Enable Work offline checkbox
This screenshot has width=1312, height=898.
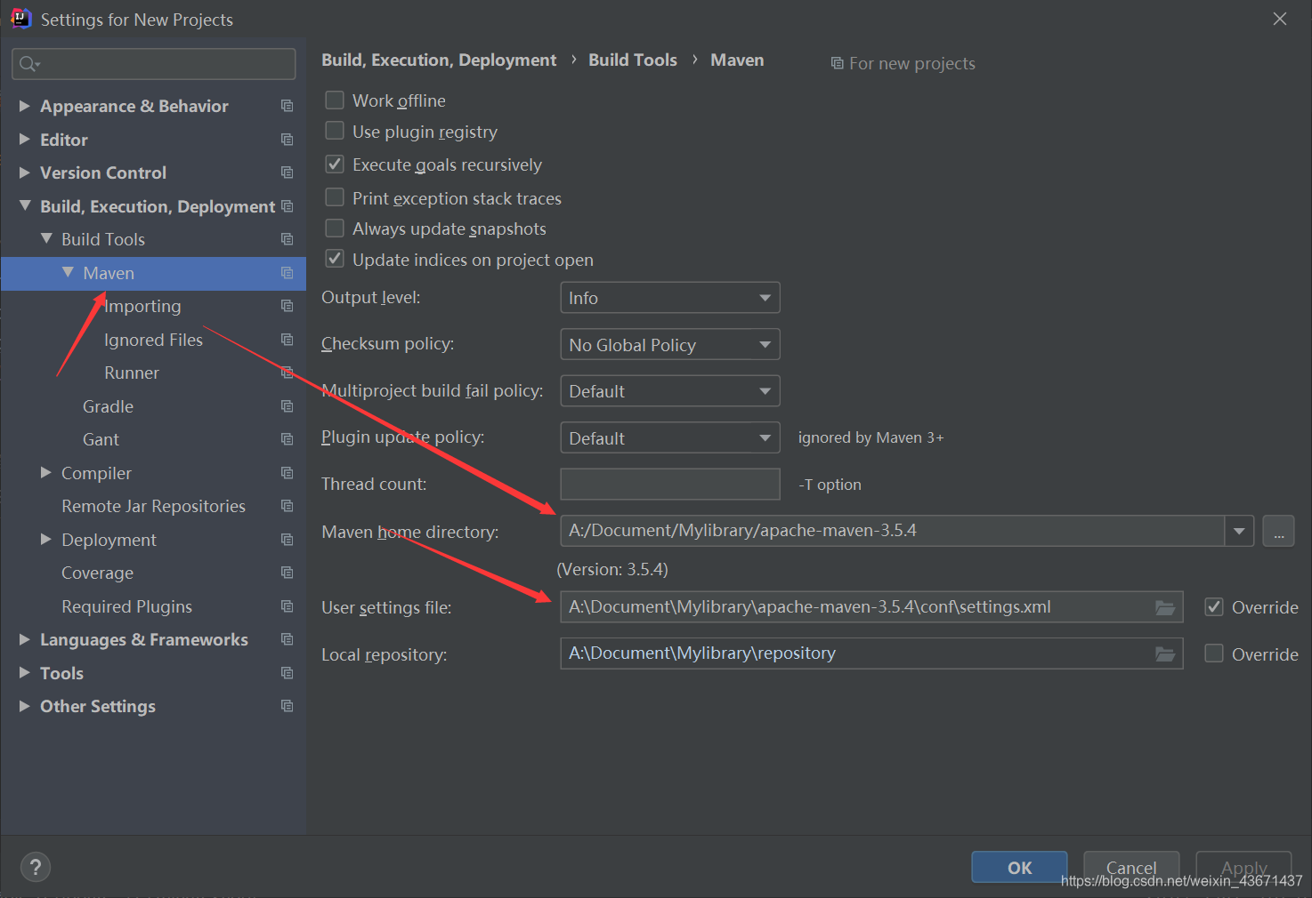[335, 100]
